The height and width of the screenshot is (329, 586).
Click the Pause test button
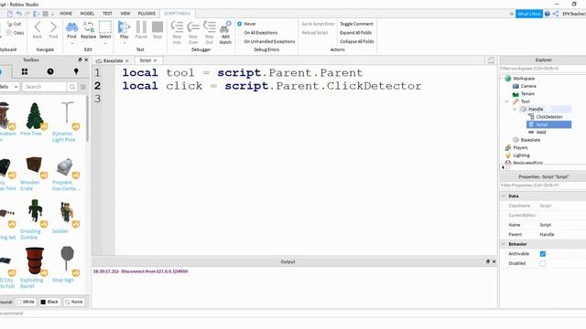coord(141,27)
